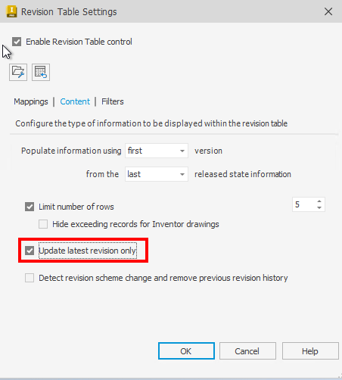This screenshot has height=380, width=342.
Task: Click the 'Configure the type of information' description
Action: pyautogui.click(x=151, y=123)
